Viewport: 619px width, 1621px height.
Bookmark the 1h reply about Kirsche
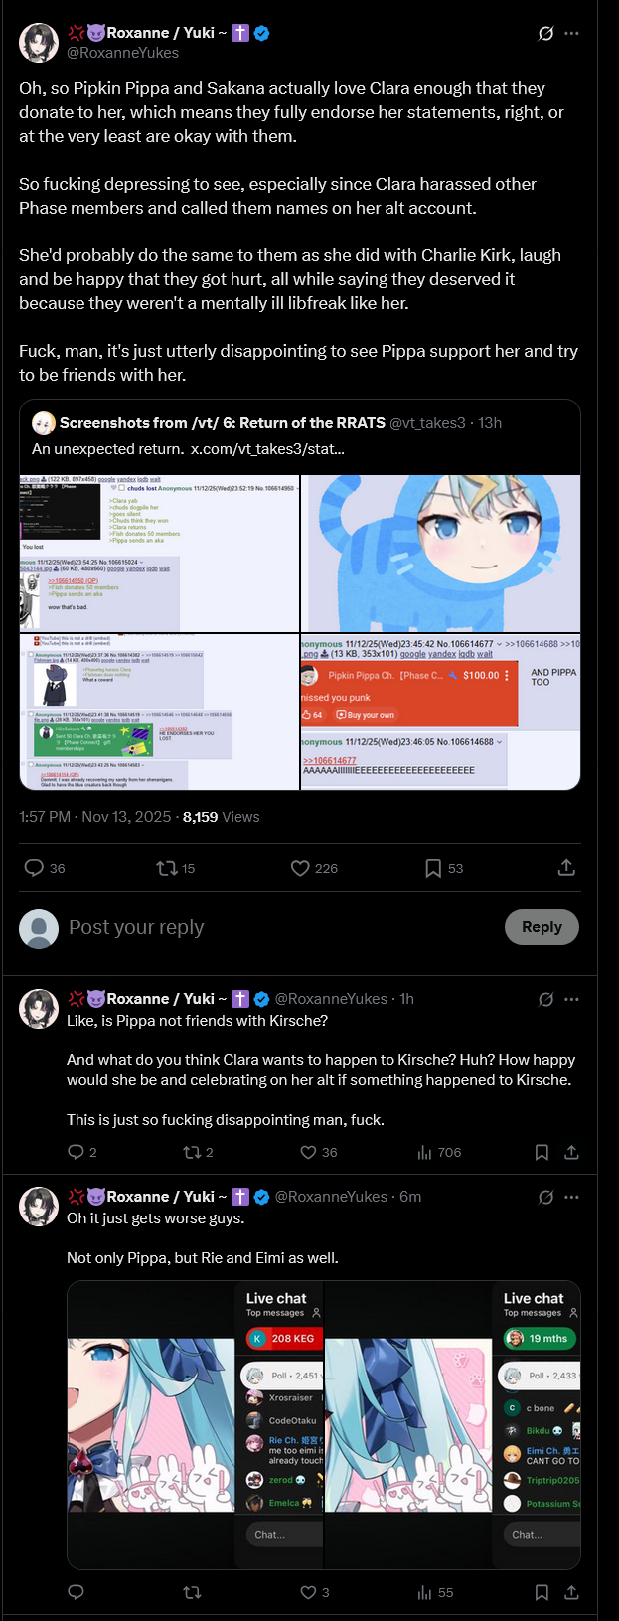pyautogui.click(x=542, y=1152)
